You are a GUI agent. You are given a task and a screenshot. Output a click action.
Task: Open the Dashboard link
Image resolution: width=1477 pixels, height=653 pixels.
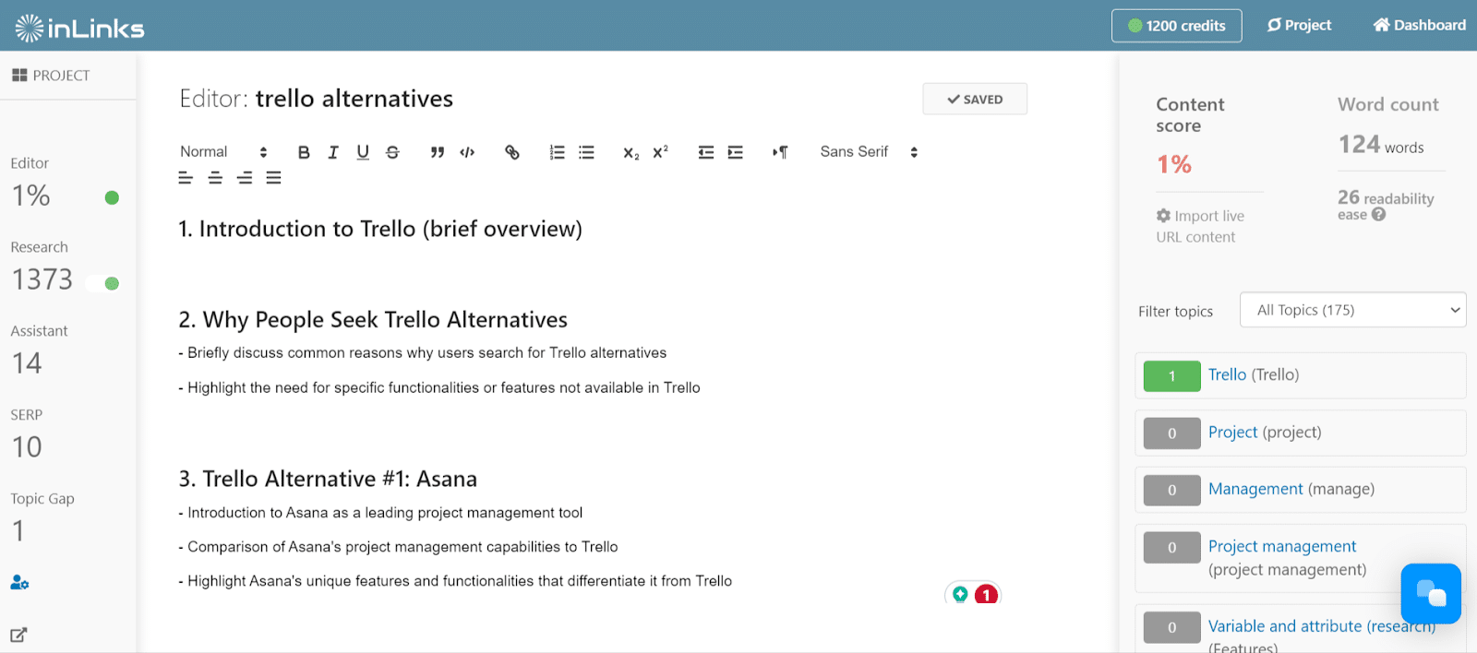1420,26
